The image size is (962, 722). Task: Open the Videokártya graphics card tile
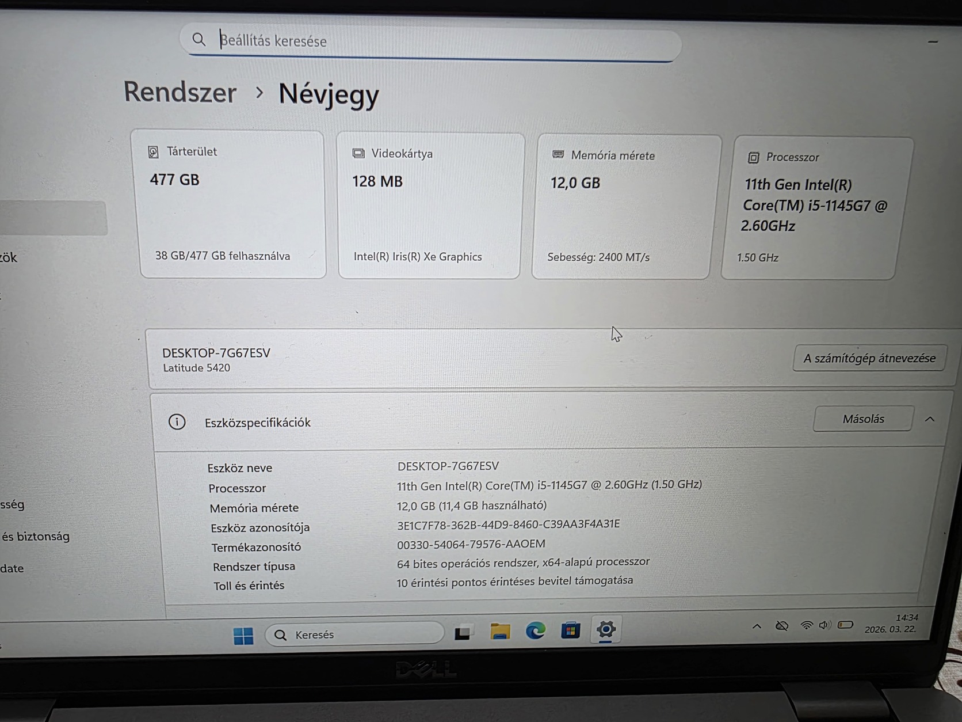(430, 206)
